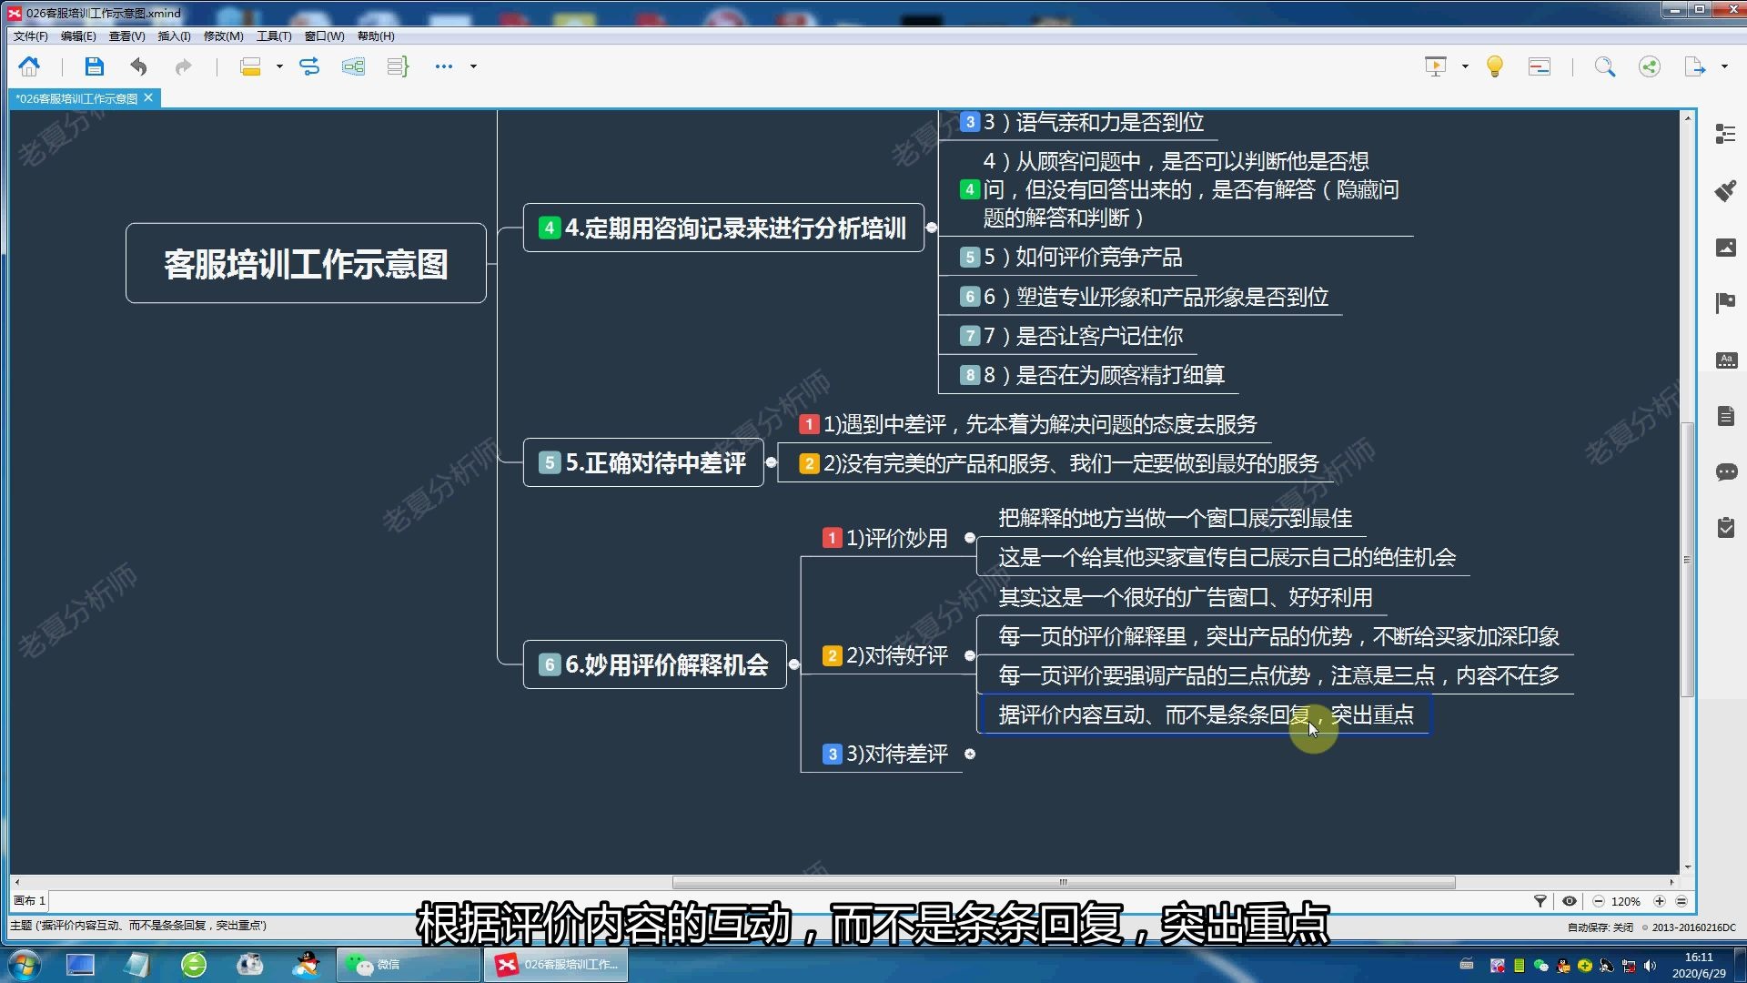Export the map with the export icon

coord(1694,66)
